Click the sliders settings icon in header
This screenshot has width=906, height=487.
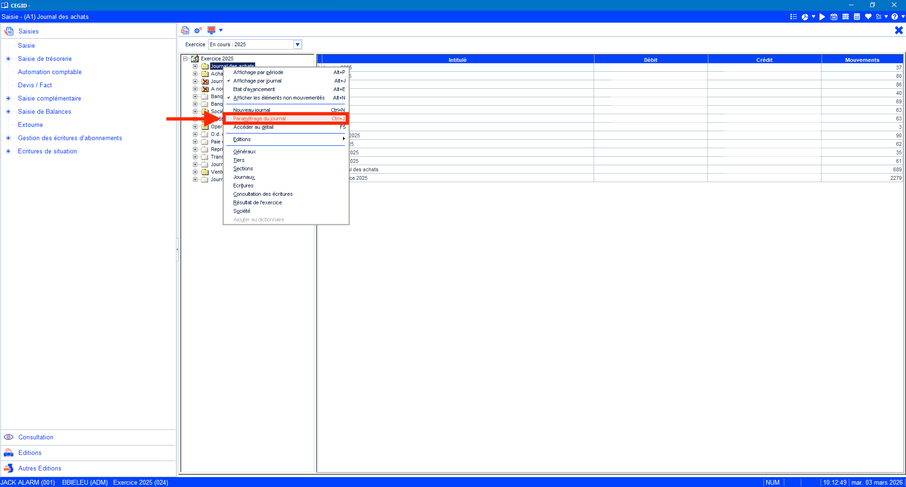[x=846, y=17]
